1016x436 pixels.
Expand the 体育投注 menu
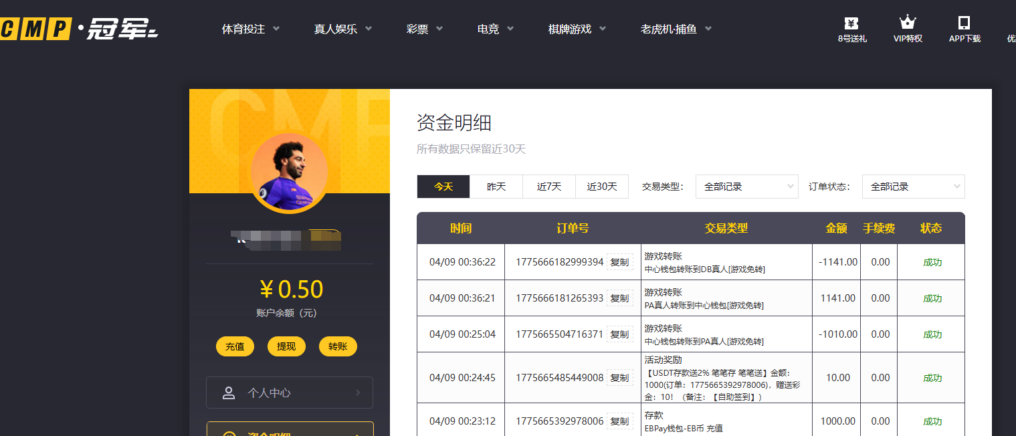point(251,29)
